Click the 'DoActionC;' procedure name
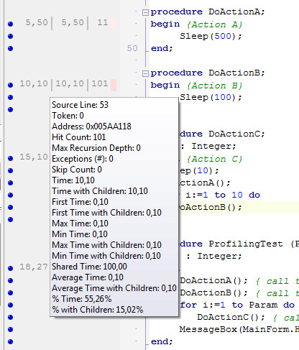299x350 pixels. pos(236,134)
